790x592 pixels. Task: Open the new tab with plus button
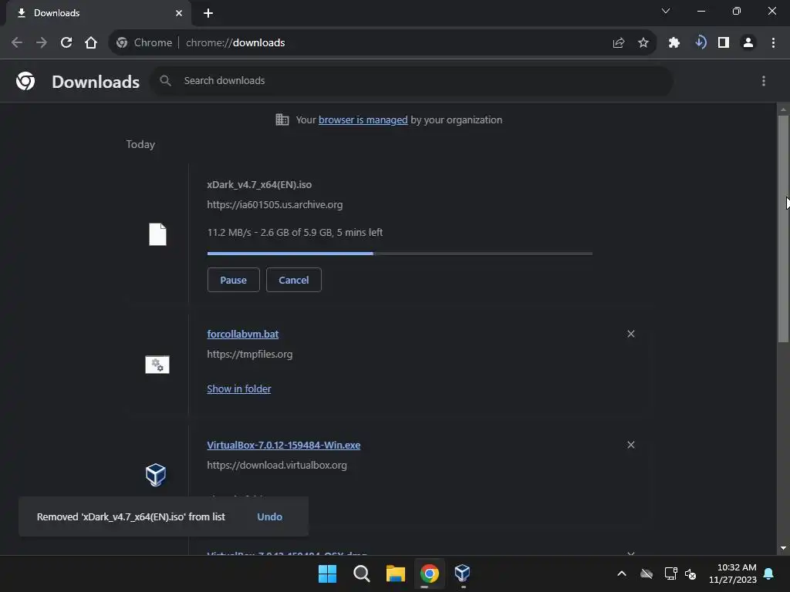pos(208,13)
